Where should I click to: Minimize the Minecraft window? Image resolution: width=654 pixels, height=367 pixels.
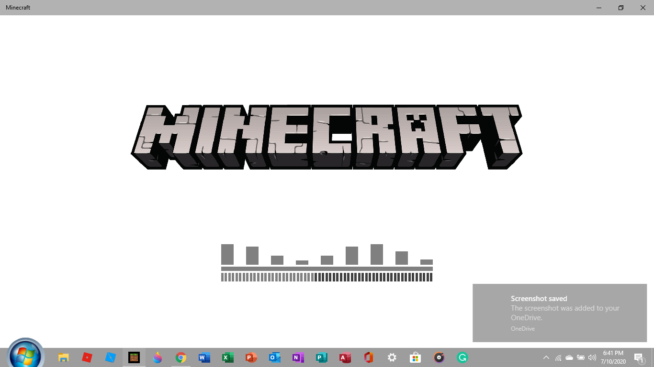(x=599, y=8)
